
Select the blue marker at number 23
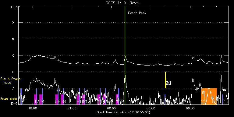click(222, 99)
